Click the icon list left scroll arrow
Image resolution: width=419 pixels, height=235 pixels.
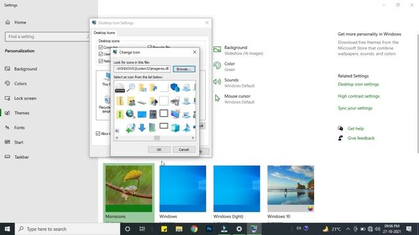tap(117, 138)
